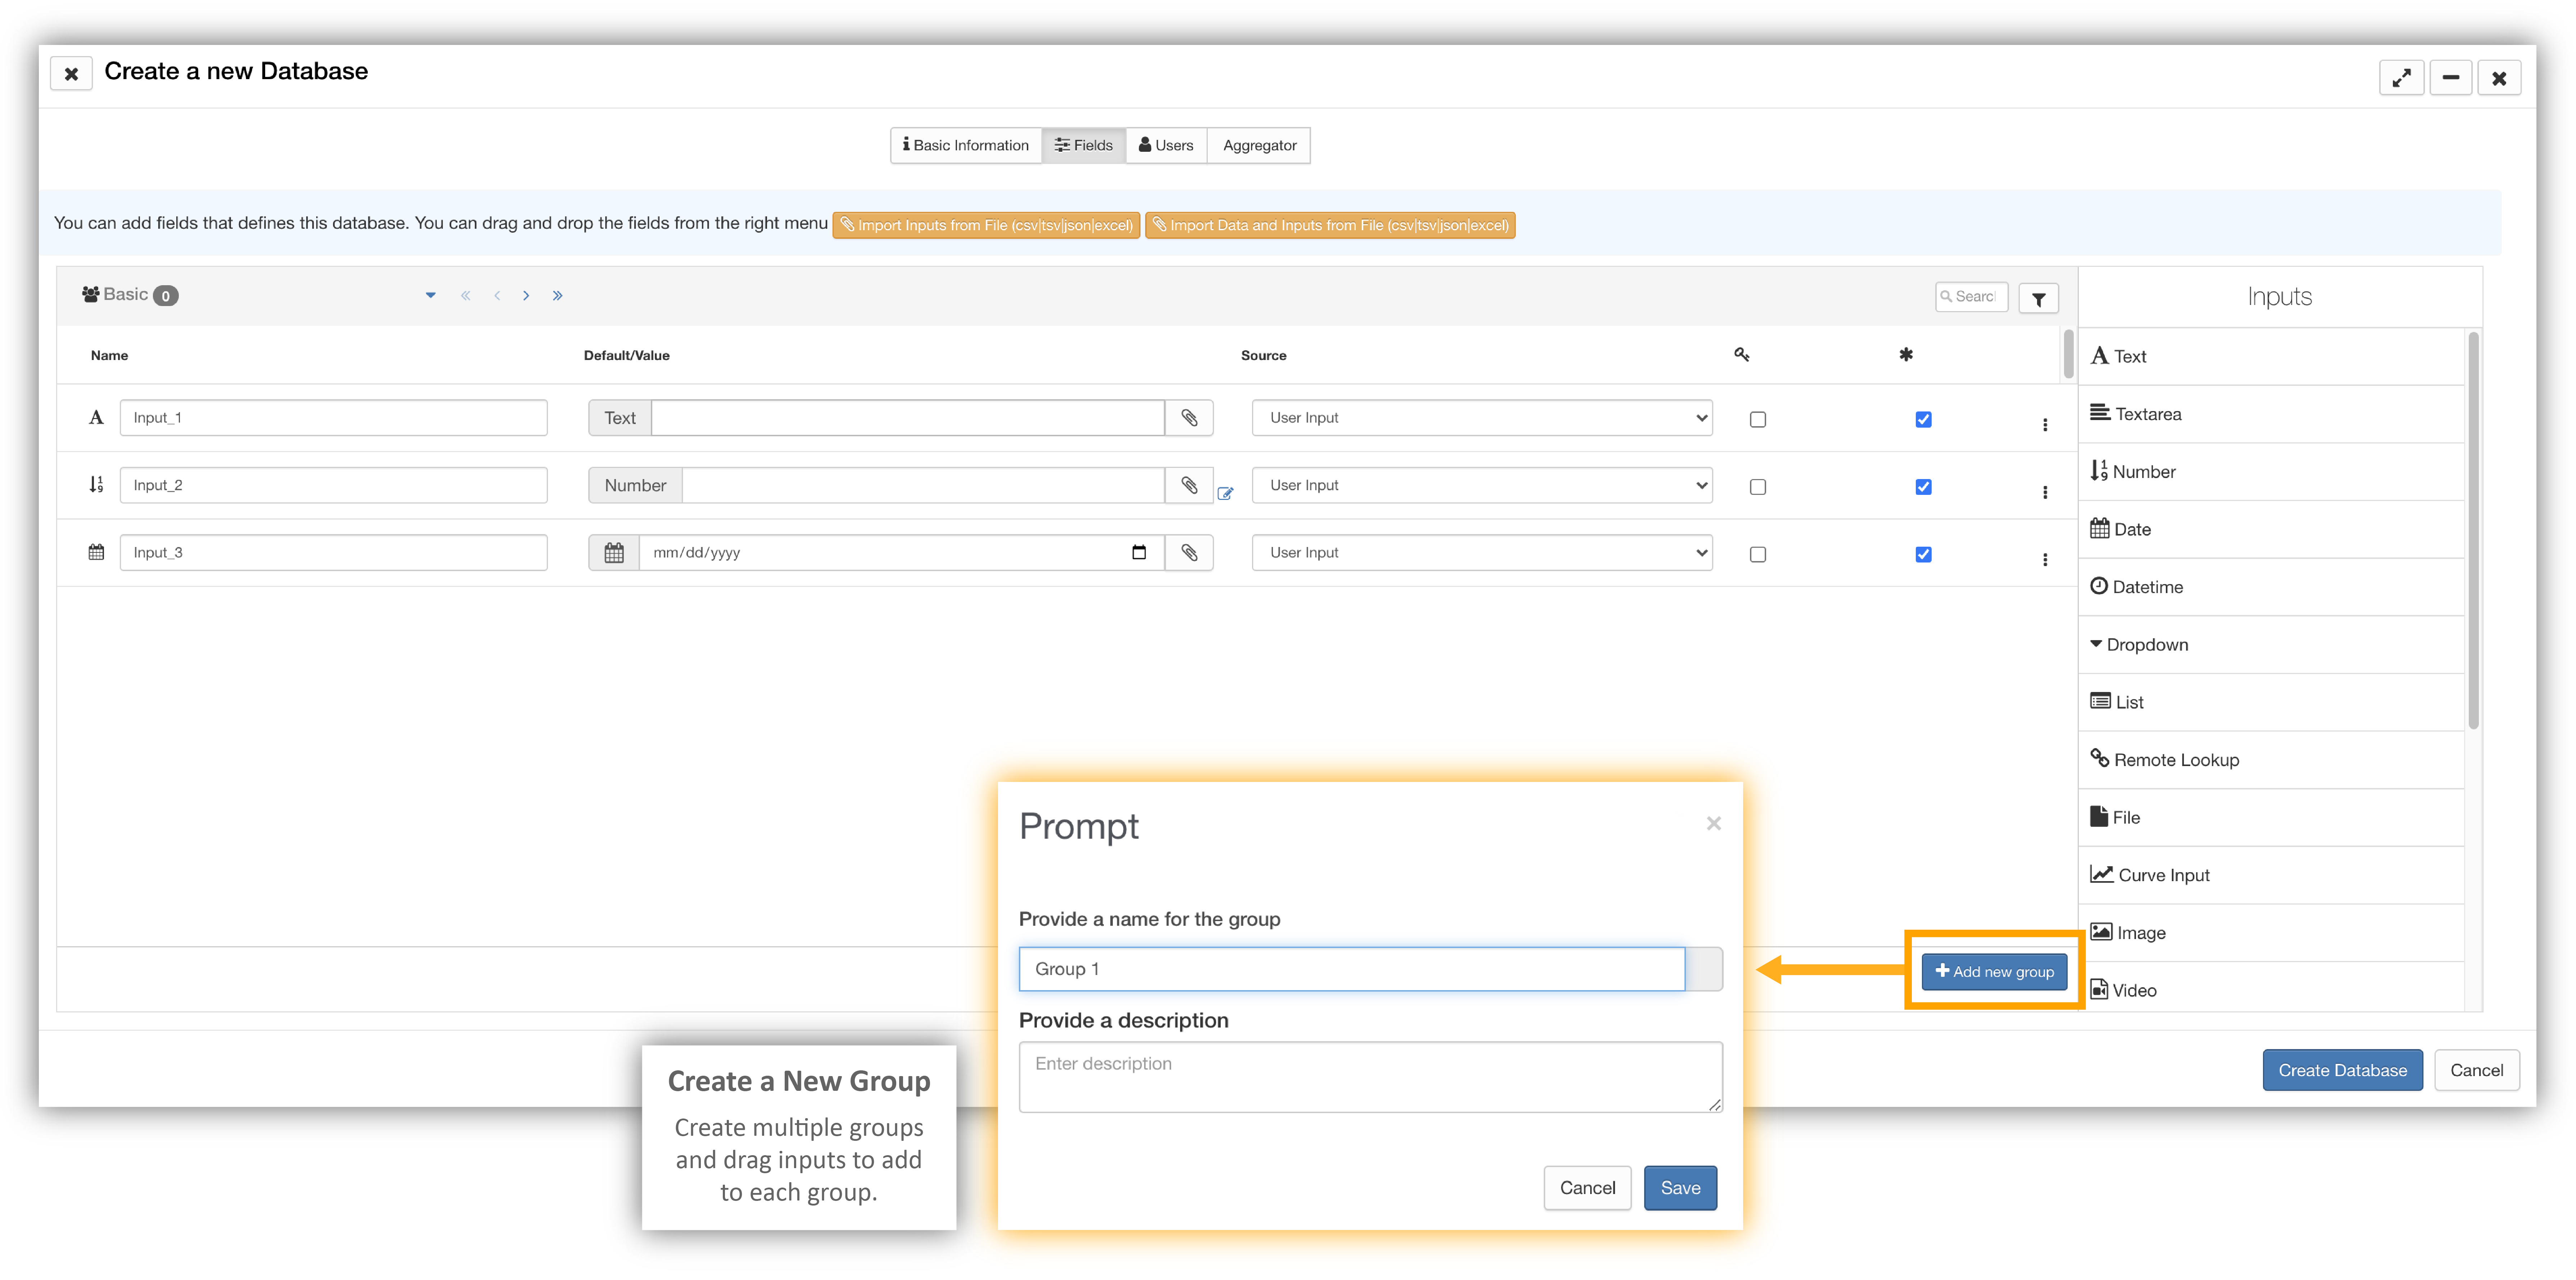The width and height of the screenshot is (2576, 1280).
Task: Click the Input_1 name field
Action: click(333, 418)
